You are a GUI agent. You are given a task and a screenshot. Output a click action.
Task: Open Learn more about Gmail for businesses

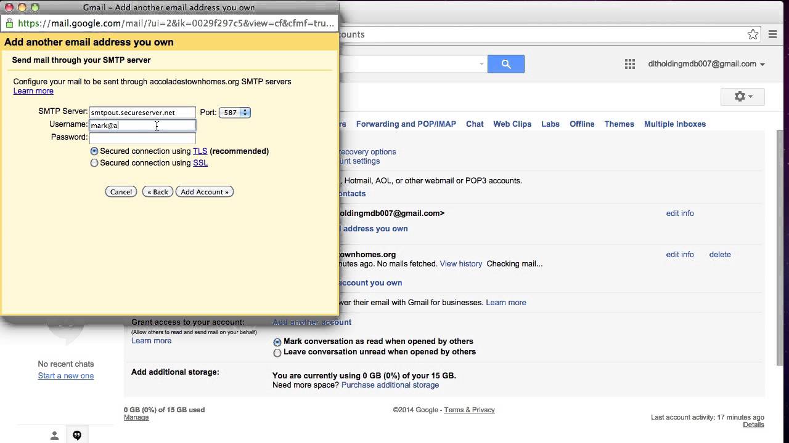point(506,302)
